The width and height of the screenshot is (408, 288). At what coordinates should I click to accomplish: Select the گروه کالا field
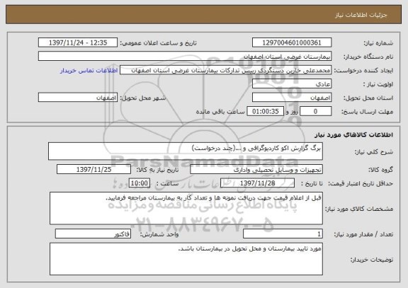point(256,169)
